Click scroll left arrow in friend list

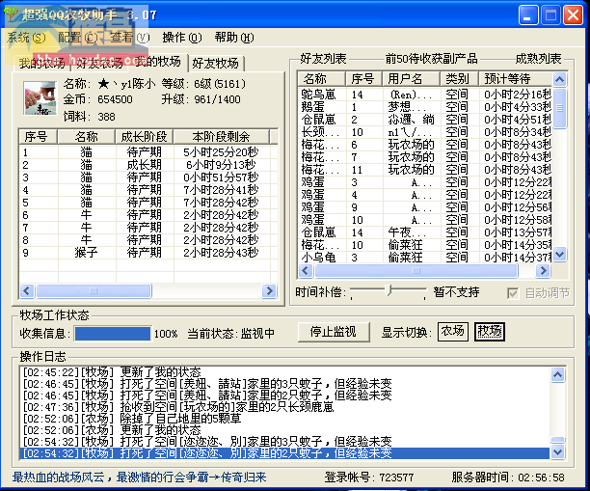306,270
